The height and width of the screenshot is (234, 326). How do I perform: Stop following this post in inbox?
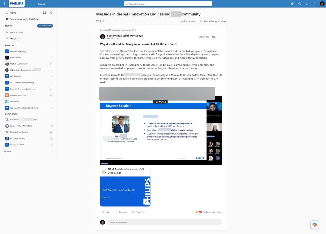tap(213, 21)
